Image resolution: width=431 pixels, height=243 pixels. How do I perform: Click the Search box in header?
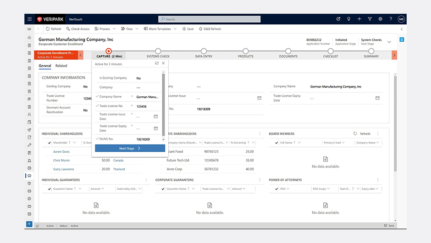click(210, 19)
